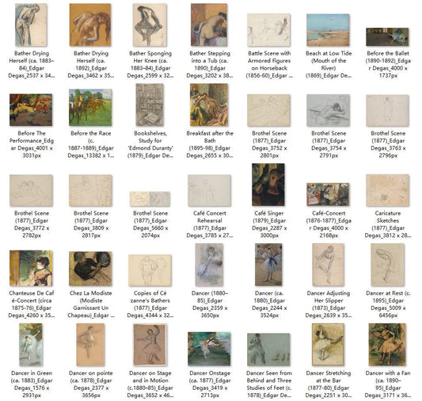Viewport: 422px width, 401px height.
Task: Choose the Before The Performance image thumbnail
Action: coord(31,110)
